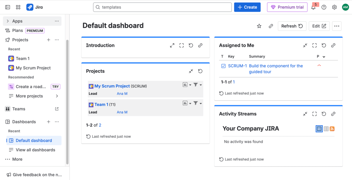Expand the Apps section in the sidebar

point(7,21)
